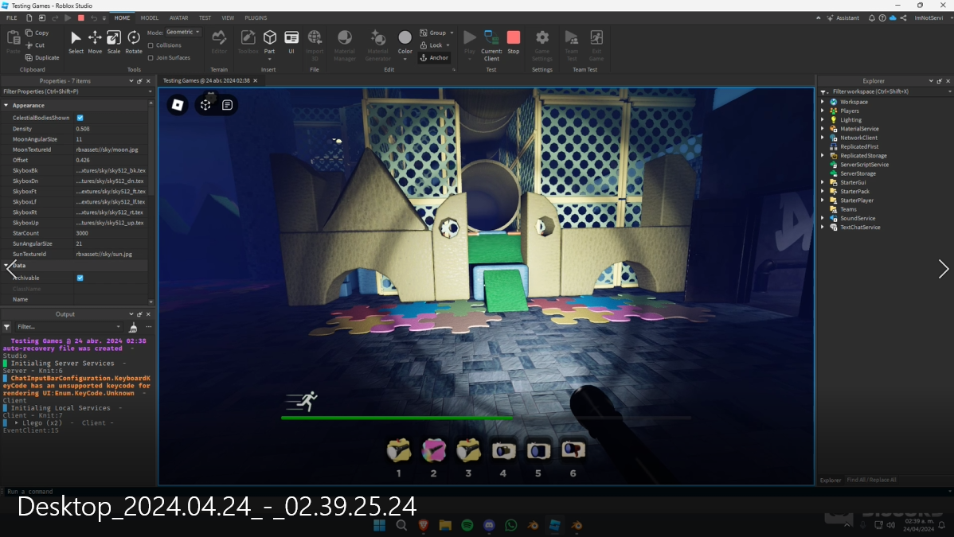Switch to the TEST ribbon tab
Screen dimensions: 954x537
(205, 18)
